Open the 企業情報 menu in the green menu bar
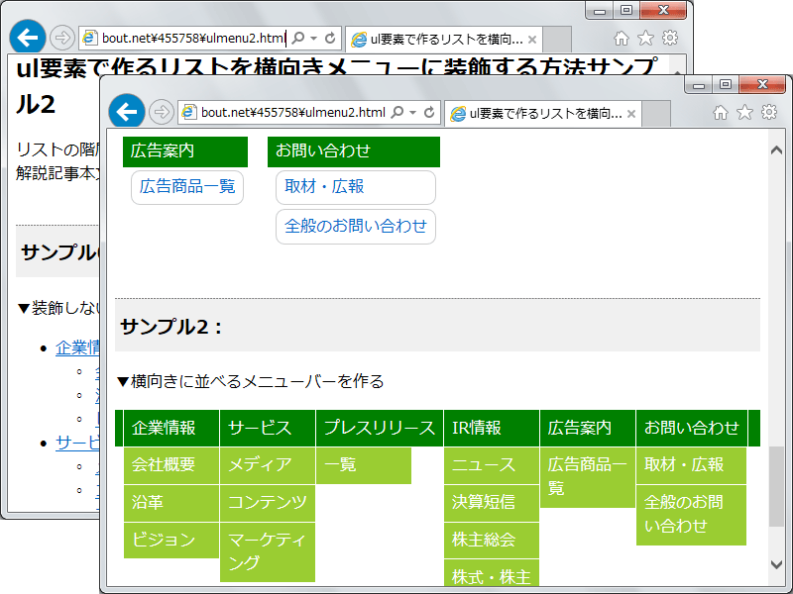This screenshot has height=594, width=793. 164,428
